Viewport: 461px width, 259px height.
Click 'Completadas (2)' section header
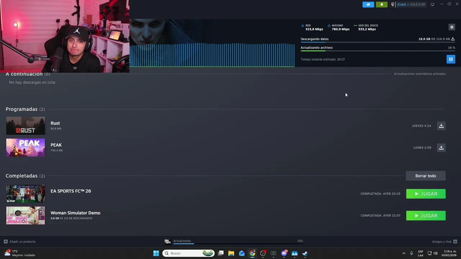[25, 176]
